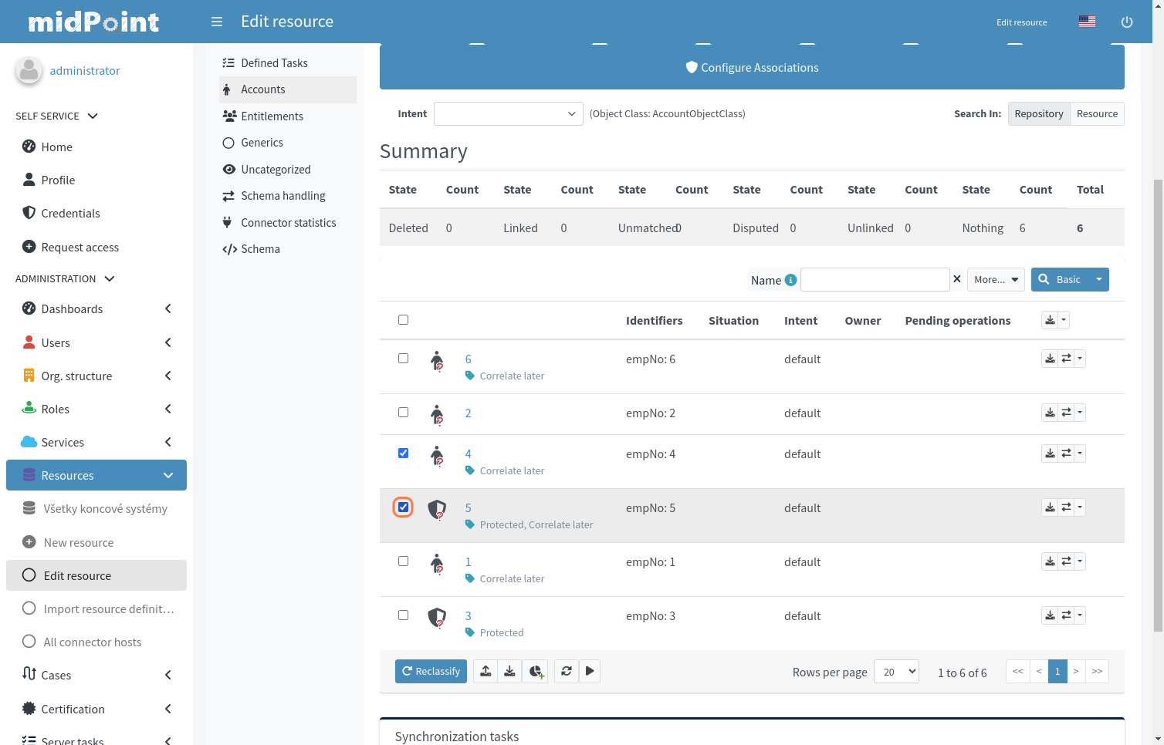
Task: Select Entitlements in resource menu
Action: (x=272, y=116)
